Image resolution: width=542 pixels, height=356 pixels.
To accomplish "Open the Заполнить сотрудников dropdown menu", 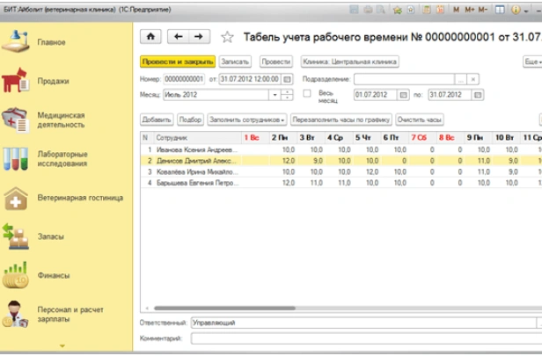I will [247, 119].
